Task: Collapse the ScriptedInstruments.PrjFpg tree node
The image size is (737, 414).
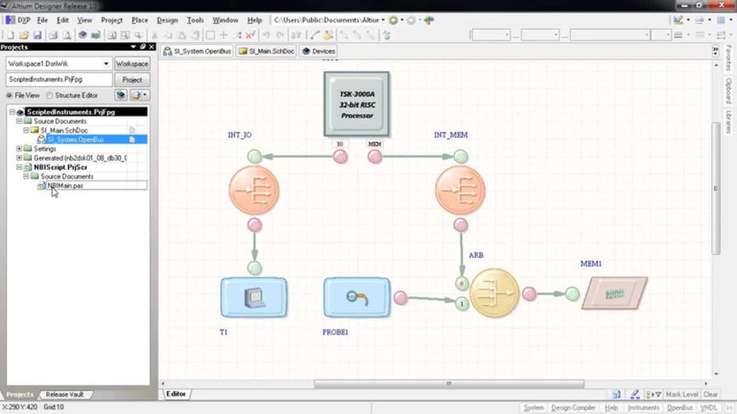Action: [12, 112]
